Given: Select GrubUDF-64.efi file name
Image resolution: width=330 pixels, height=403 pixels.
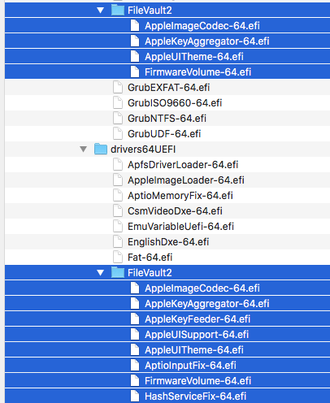Looking at the screenshot, I should coord(164,134).
